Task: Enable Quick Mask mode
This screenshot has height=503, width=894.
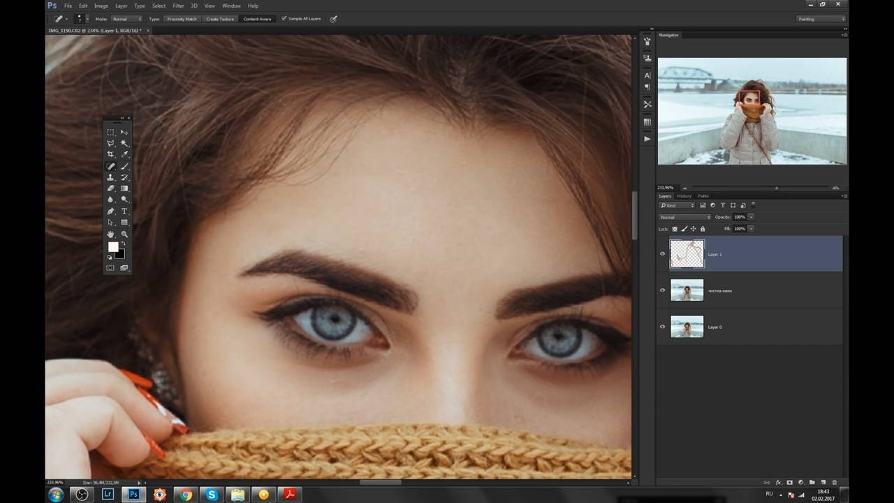Action: click(x=110, y=268)
